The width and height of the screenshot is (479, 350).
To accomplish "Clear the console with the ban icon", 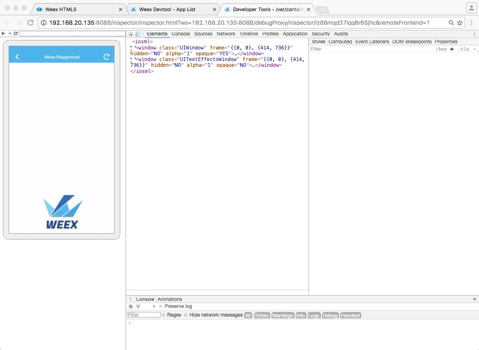I will pyautogui.click(x=131, y=306).
